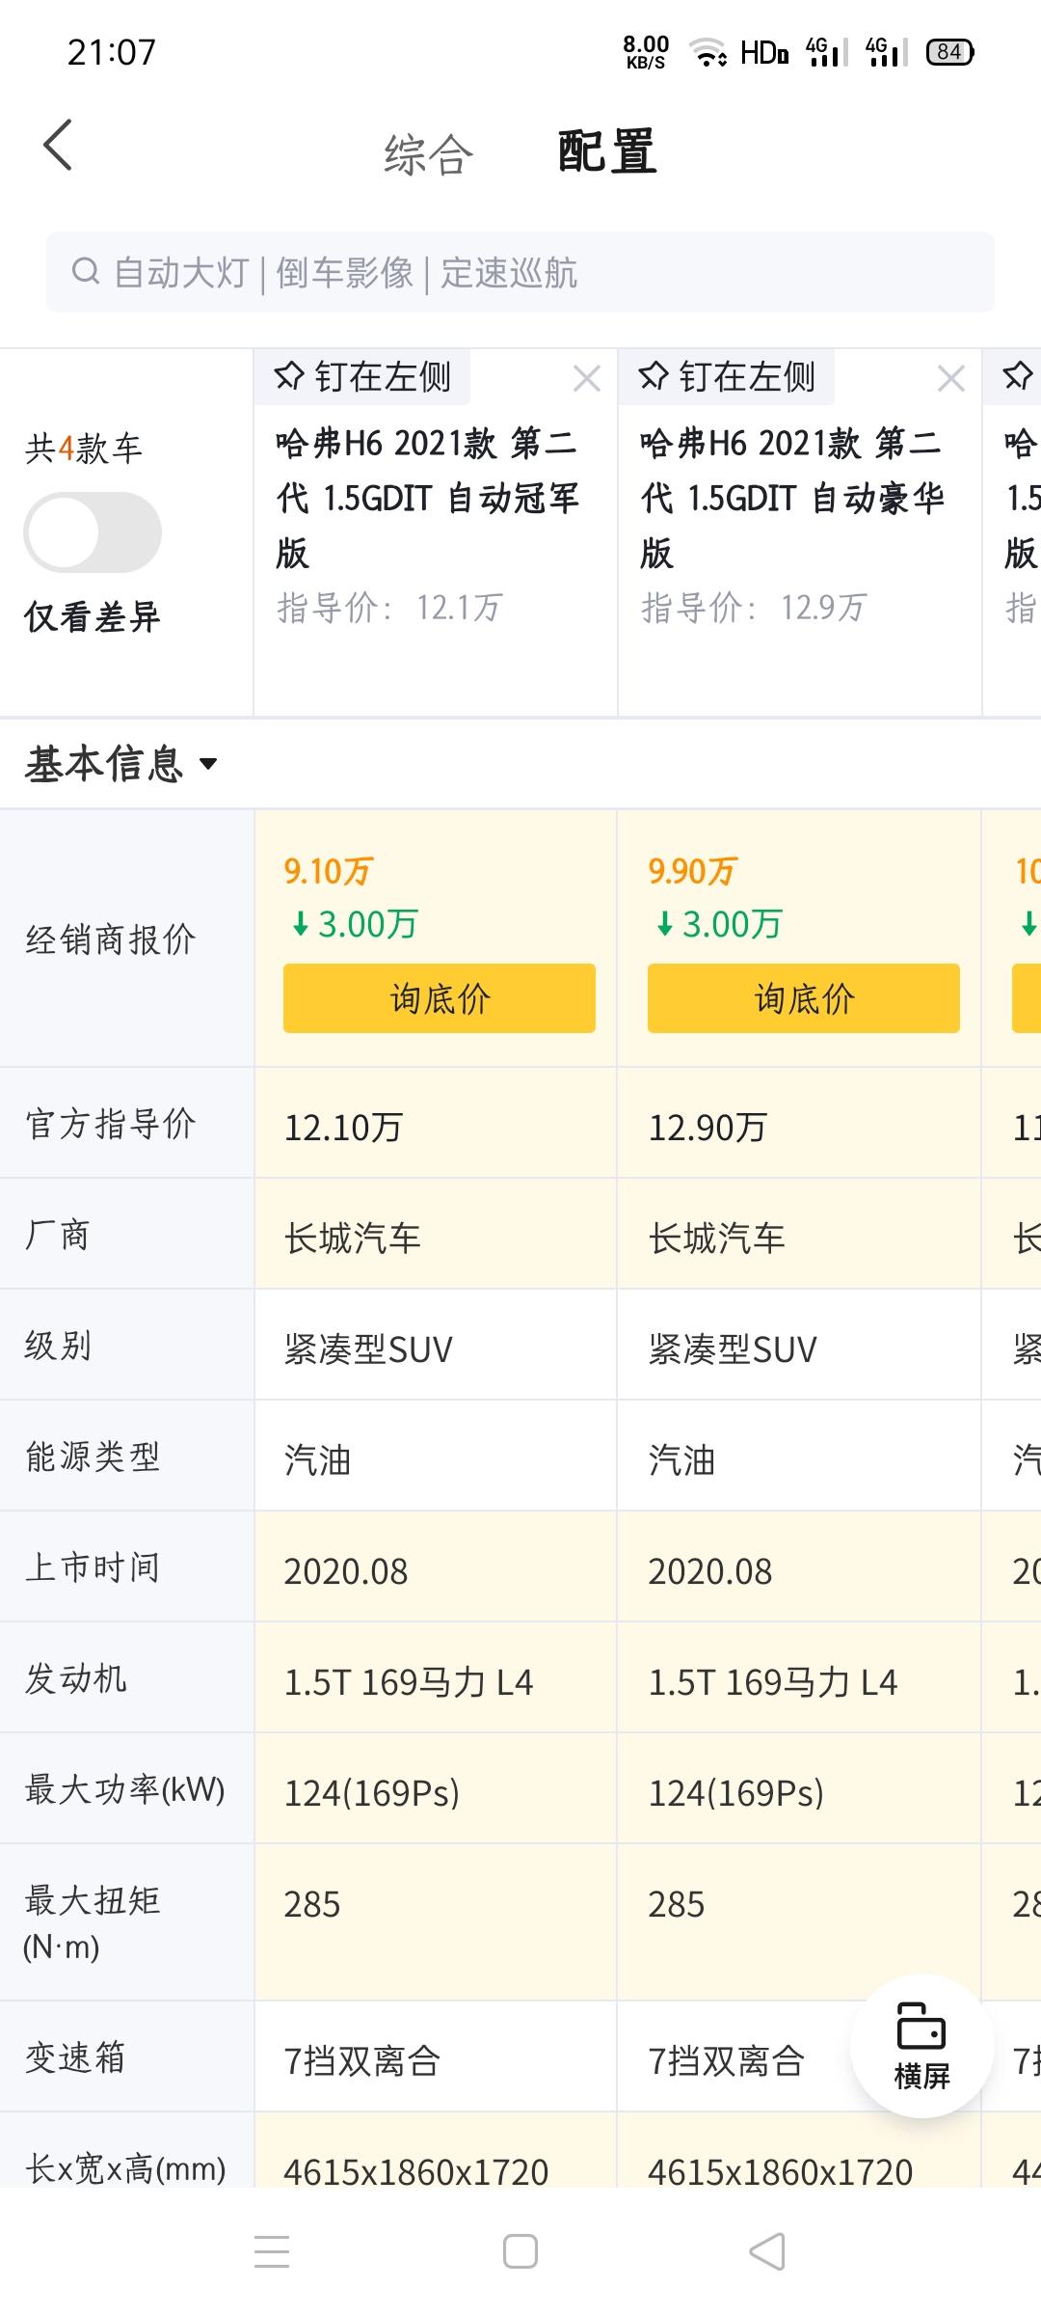Select the 配置 tab
This screenshot has height=2315, width=1041.
pyautogui.click(x=607, y=152)
